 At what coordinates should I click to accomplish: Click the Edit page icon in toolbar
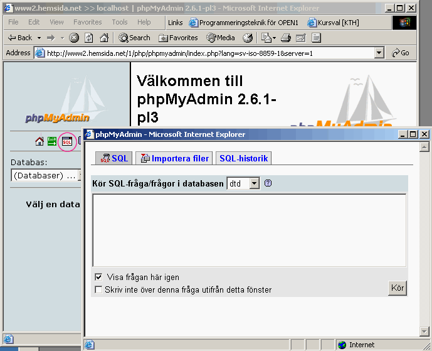pyautogui.click(x=300, y=38)
